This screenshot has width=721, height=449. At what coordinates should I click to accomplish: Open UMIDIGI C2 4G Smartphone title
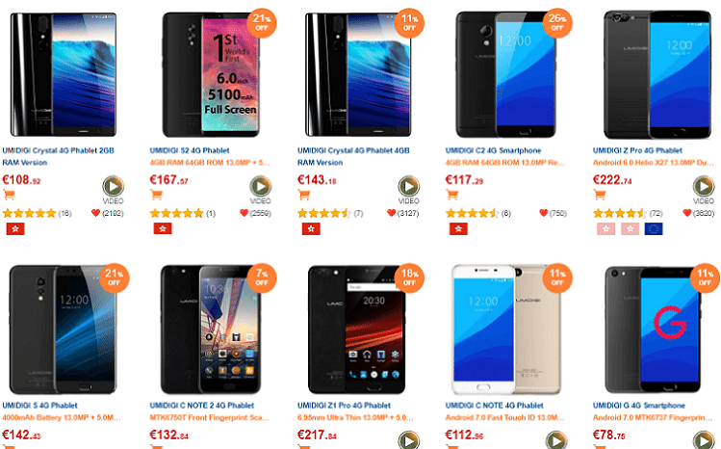493,150
